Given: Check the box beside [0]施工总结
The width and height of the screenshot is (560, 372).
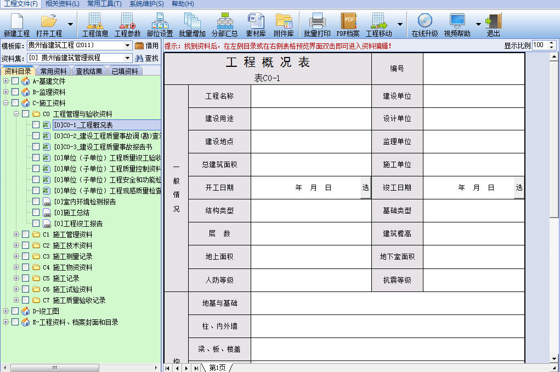Looking at the screenshot, I should (36, 213).
